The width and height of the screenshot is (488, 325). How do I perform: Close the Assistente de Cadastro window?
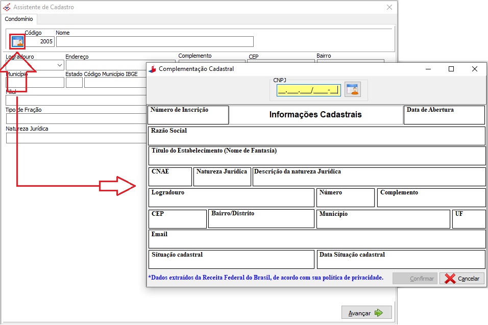pos(389,7)
